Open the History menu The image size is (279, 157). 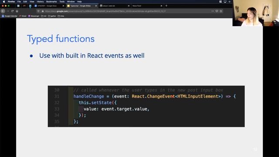click(x=40, y=2)
